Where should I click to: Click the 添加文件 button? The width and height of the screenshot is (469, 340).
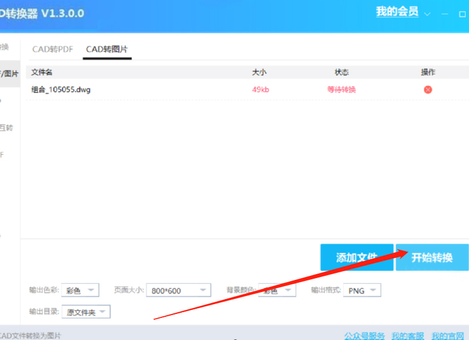356,257
